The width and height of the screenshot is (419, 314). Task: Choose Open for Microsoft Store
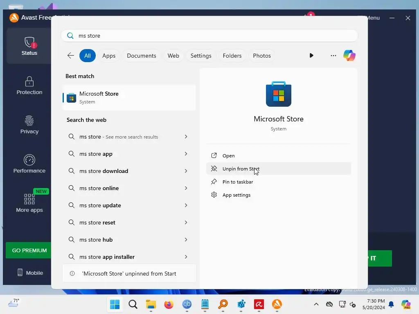(278, 156)
